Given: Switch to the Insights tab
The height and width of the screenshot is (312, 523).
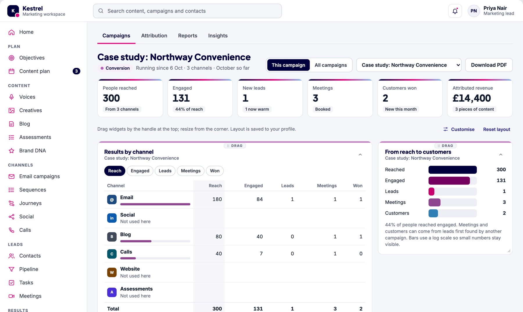Looking at the screenshot, I should (x=218, y=36).
